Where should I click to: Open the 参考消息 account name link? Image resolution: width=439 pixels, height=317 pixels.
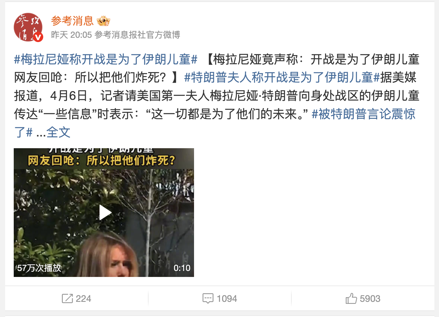point(72,21)
